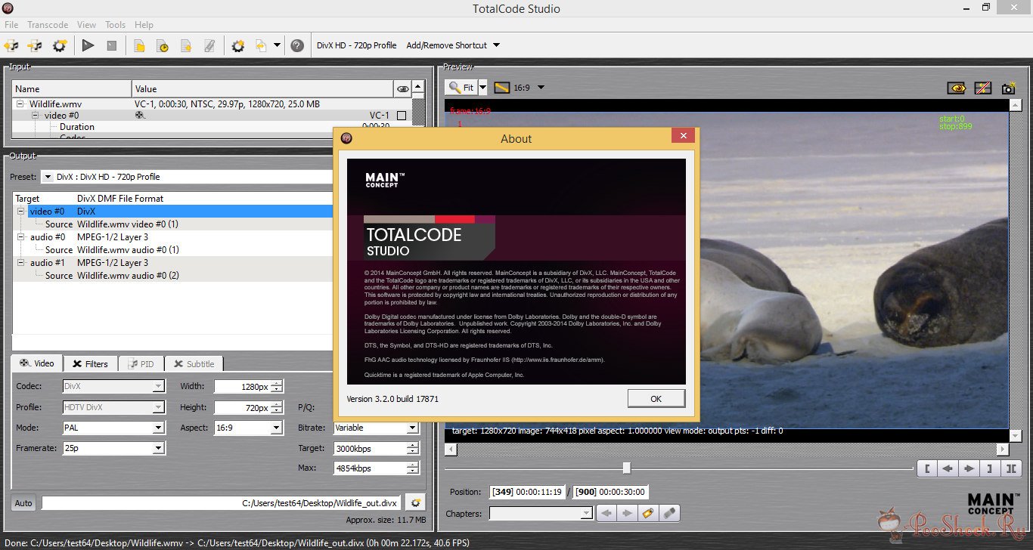1033x550 pixels.
Task: Open the Transcode menu
Action: 48,25
